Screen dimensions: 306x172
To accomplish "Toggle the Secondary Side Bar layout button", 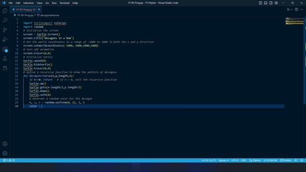I will click(x=271, y=3).
